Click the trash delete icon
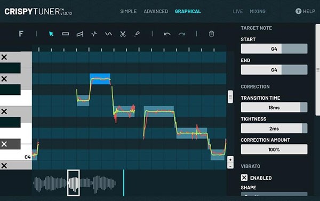Screen dimensions: 320x201 pyautogui.click(x=211, y=34)
